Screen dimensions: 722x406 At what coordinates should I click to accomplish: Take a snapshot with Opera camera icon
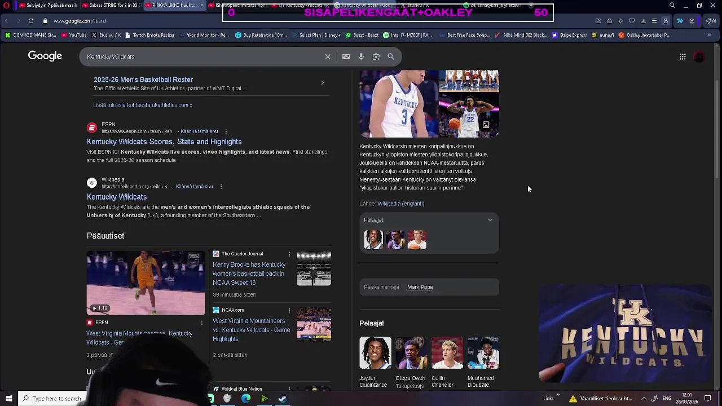(609, 21)
